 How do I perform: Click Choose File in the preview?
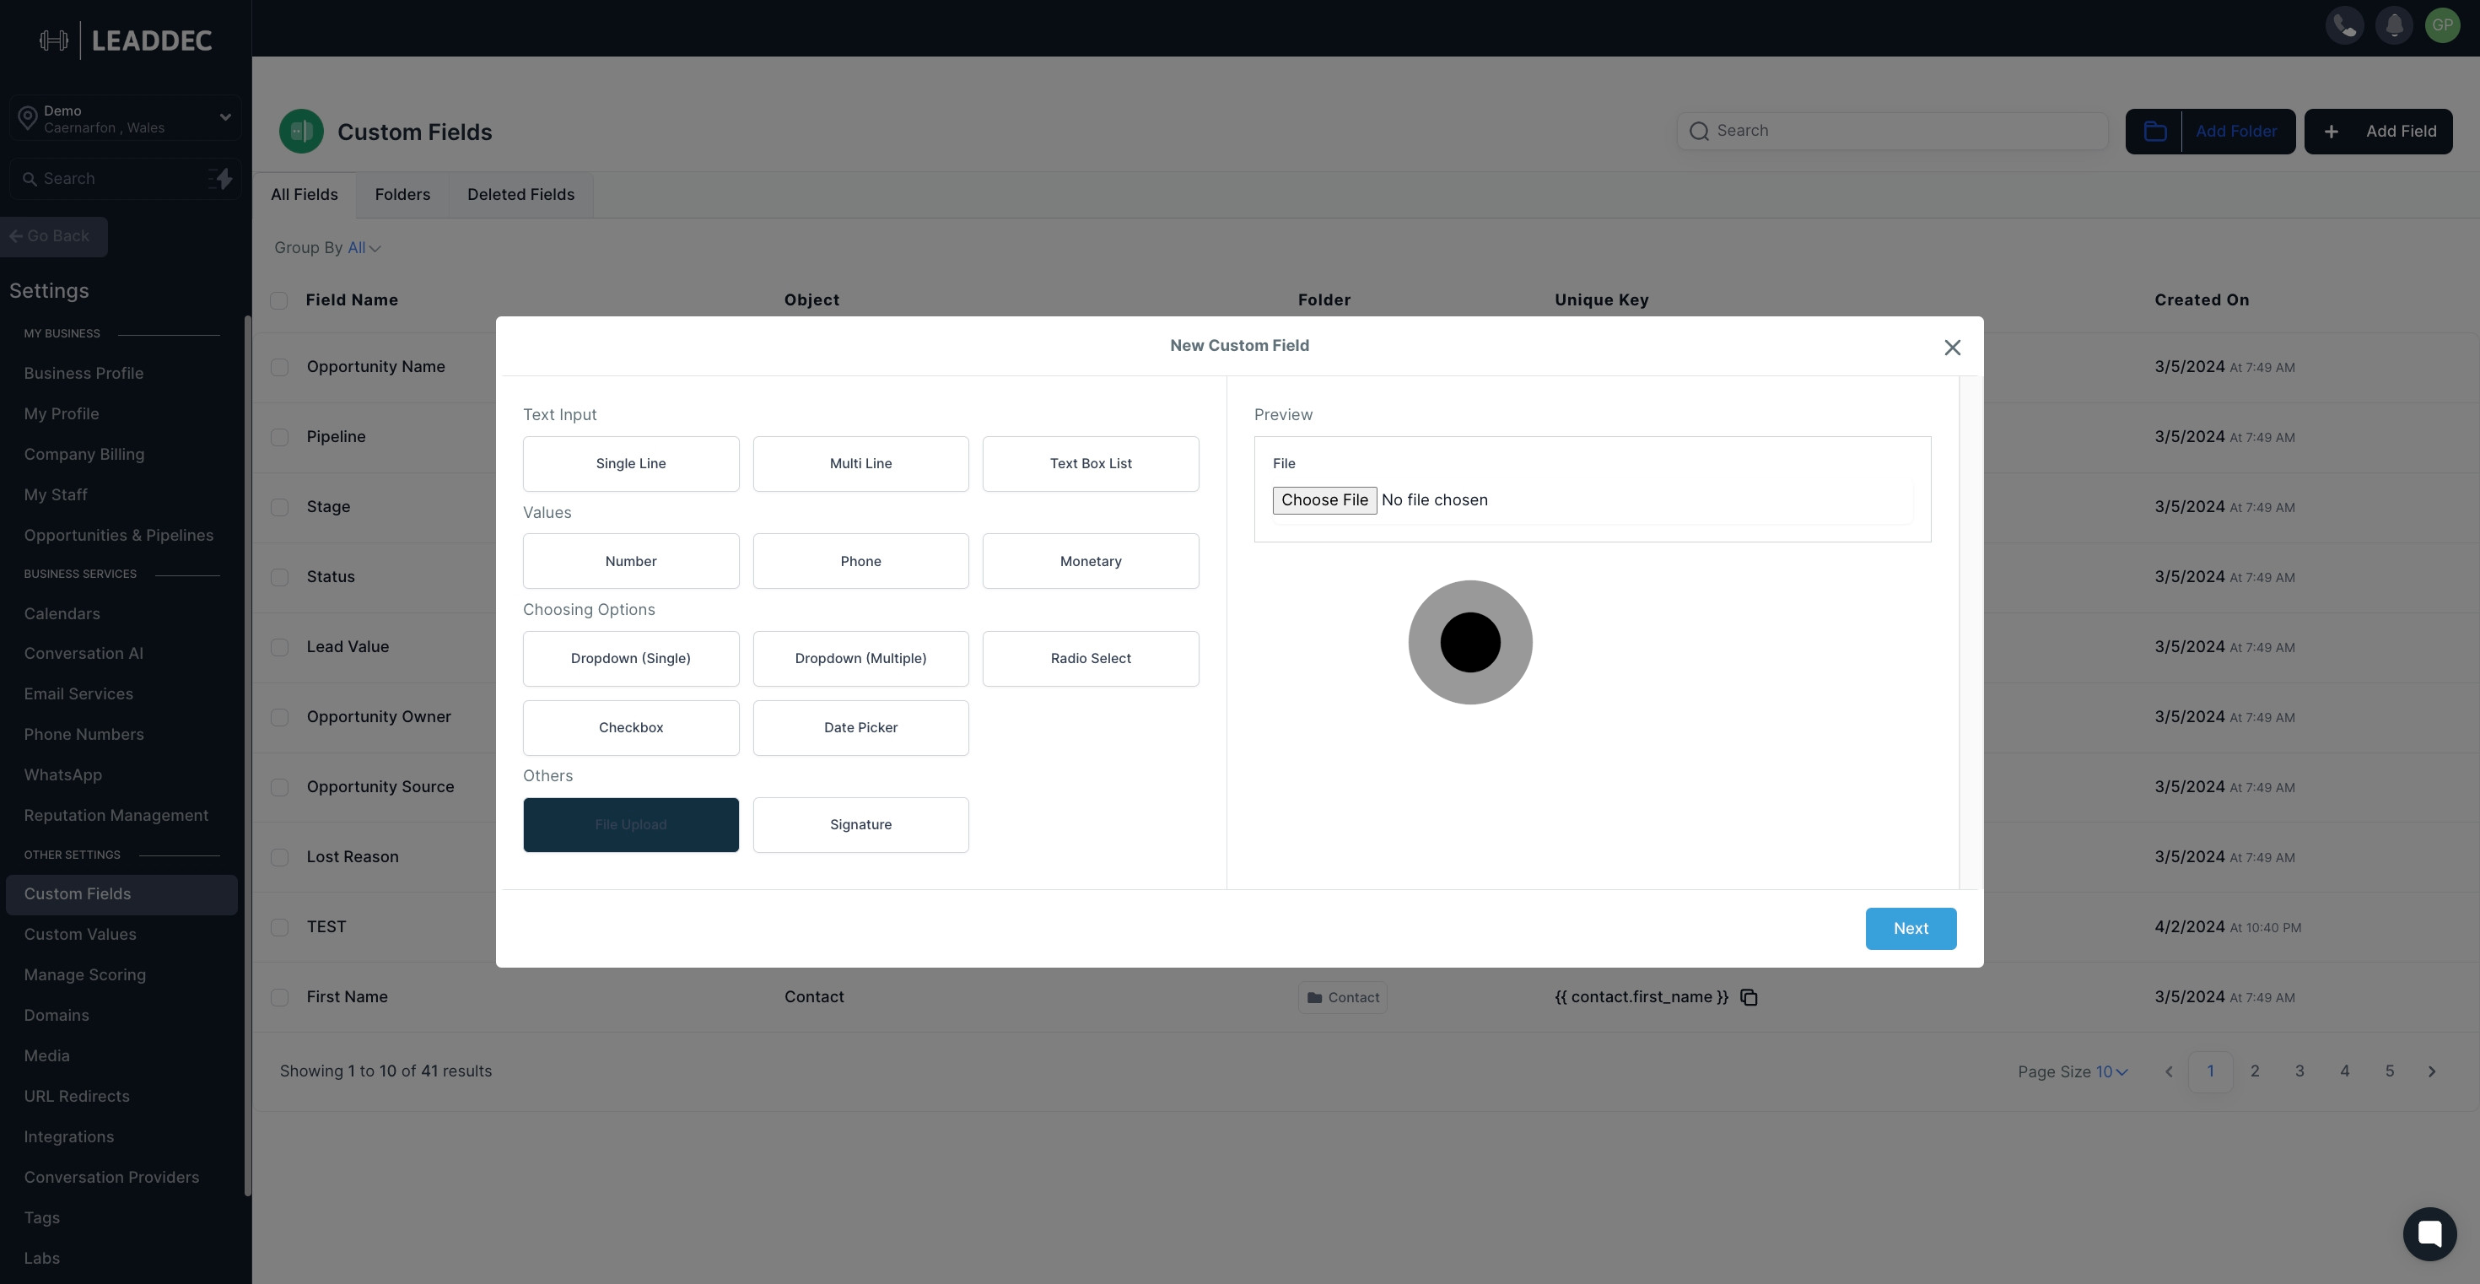click(1324, 499)
